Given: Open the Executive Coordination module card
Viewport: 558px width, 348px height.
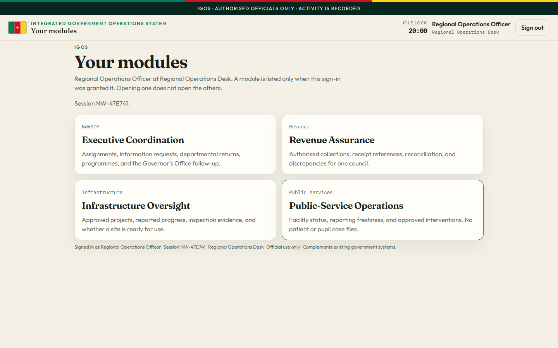Looking at the screenshot, I should (x=175, y=144).
